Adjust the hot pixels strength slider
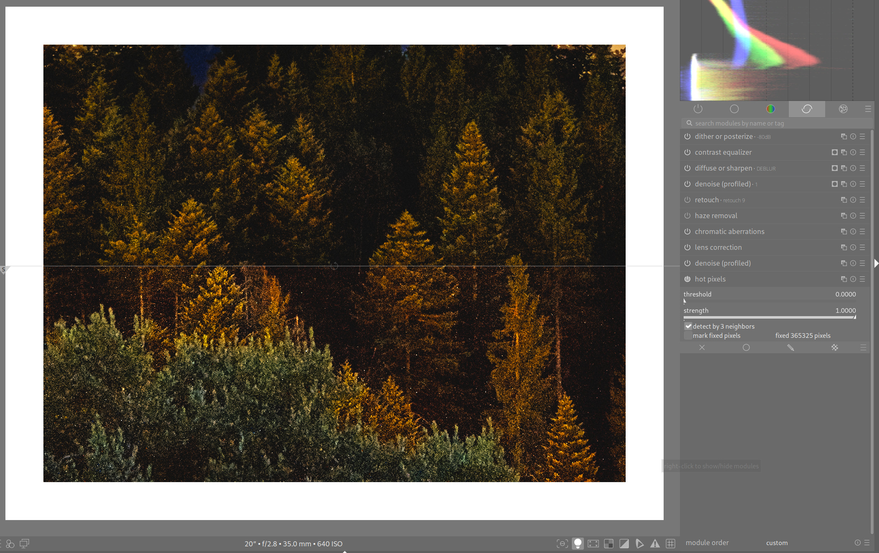The width and height of the screenshot is (879, 553). click(769, 317)
